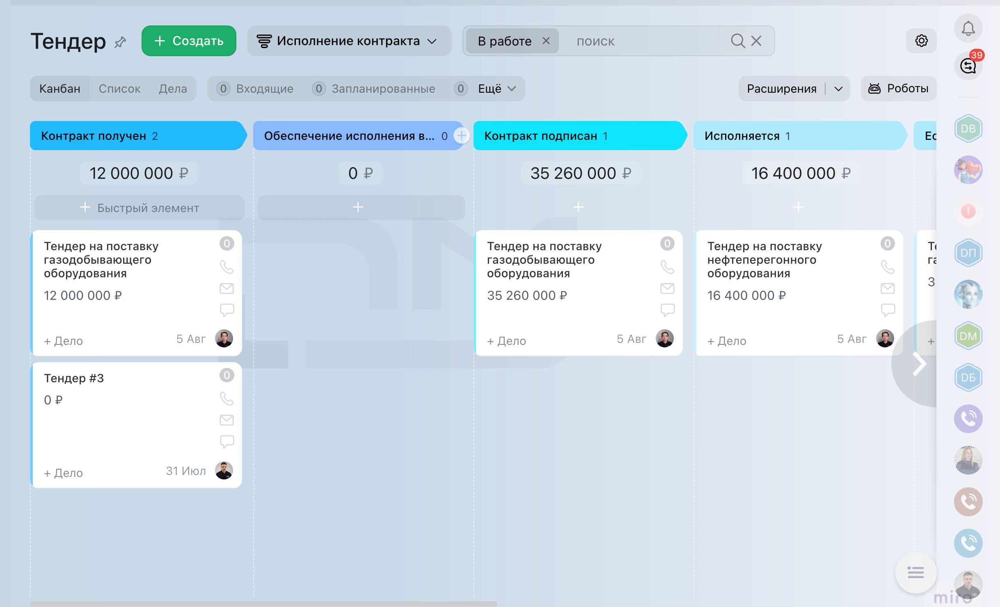Screen dimensions: 1000x607
Task: Click the purple phone call icon in sidebar
Action: click(x=968, y=419)
